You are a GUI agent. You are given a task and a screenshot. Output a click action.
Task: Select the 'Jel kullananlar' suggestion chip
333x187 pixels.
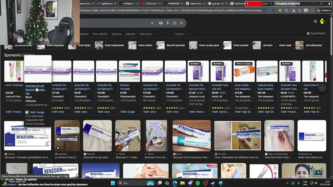pos(310,45)
